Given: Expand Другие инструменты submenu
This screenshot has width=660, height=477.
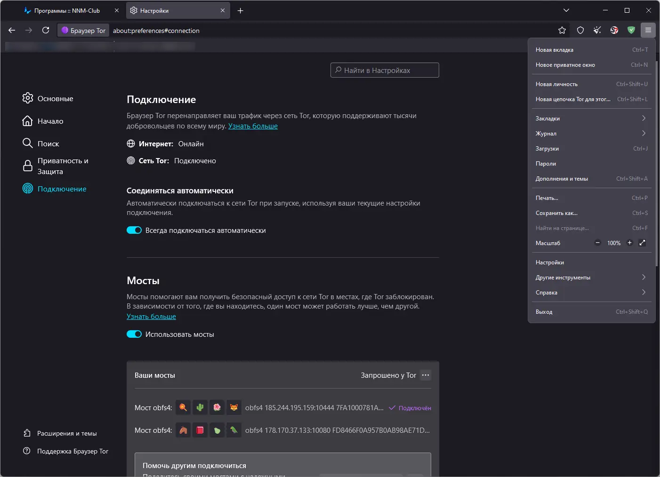Looking at the screenshot, I should (591, 278).
